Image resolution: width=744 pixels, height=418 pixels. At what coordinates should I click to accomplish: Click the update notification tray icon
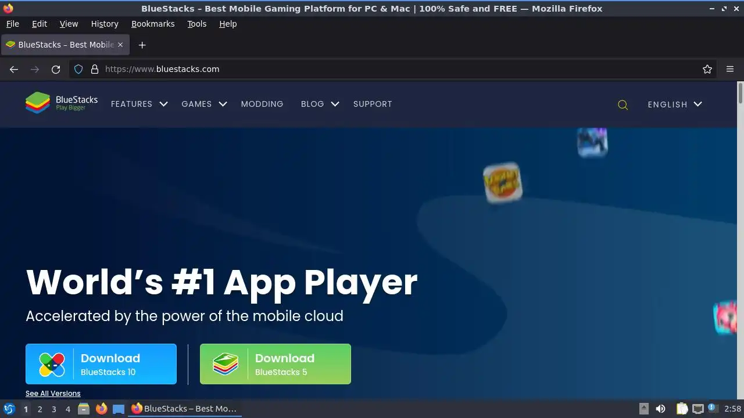(711, 408)
